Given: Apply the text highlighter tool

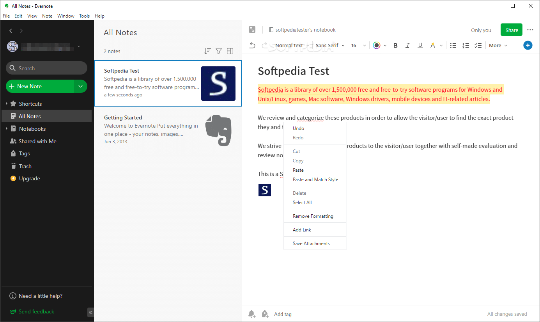Looking at the screenshot, I should click(432, 46).
